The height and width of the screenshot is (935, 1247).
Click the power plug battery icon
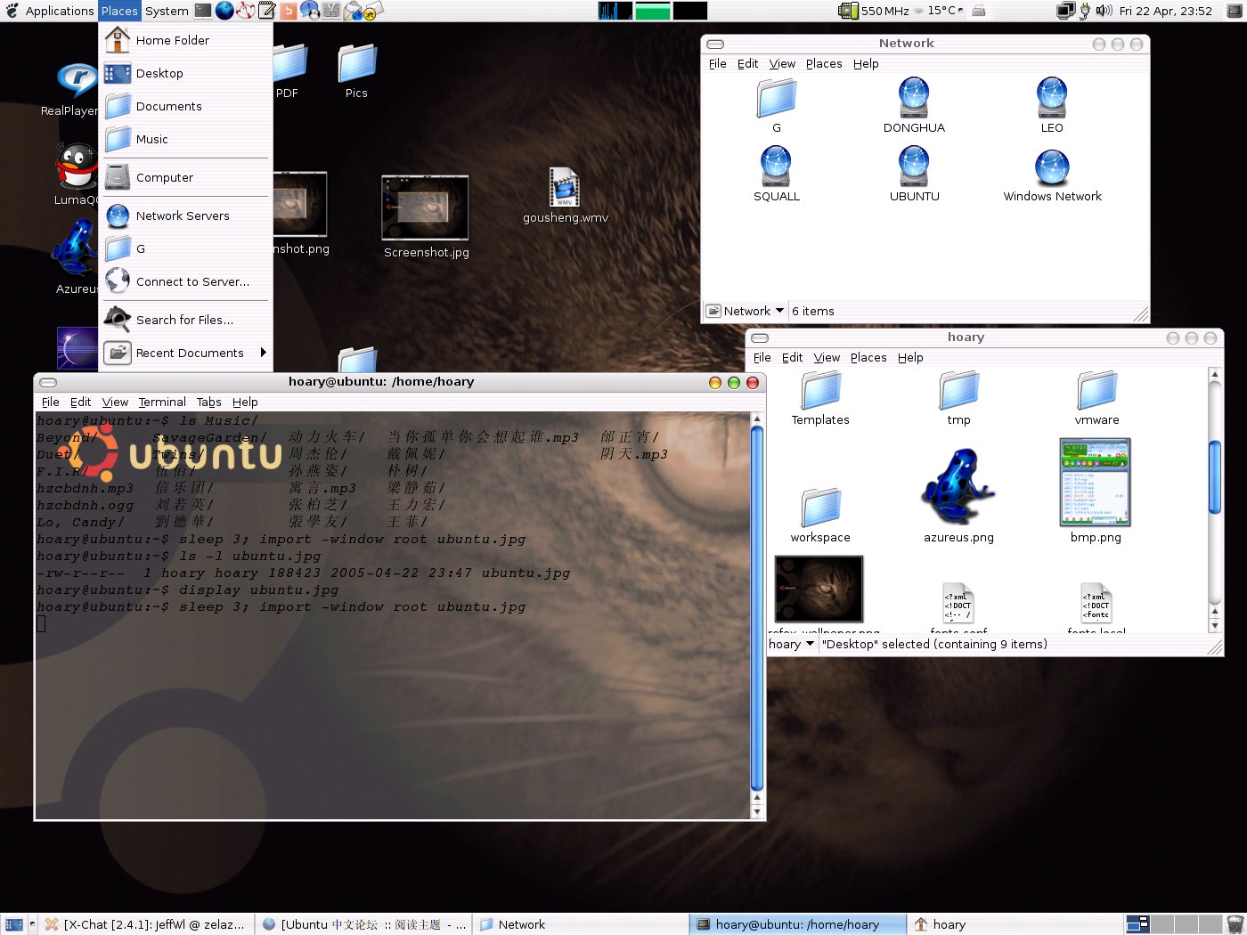1084,11
